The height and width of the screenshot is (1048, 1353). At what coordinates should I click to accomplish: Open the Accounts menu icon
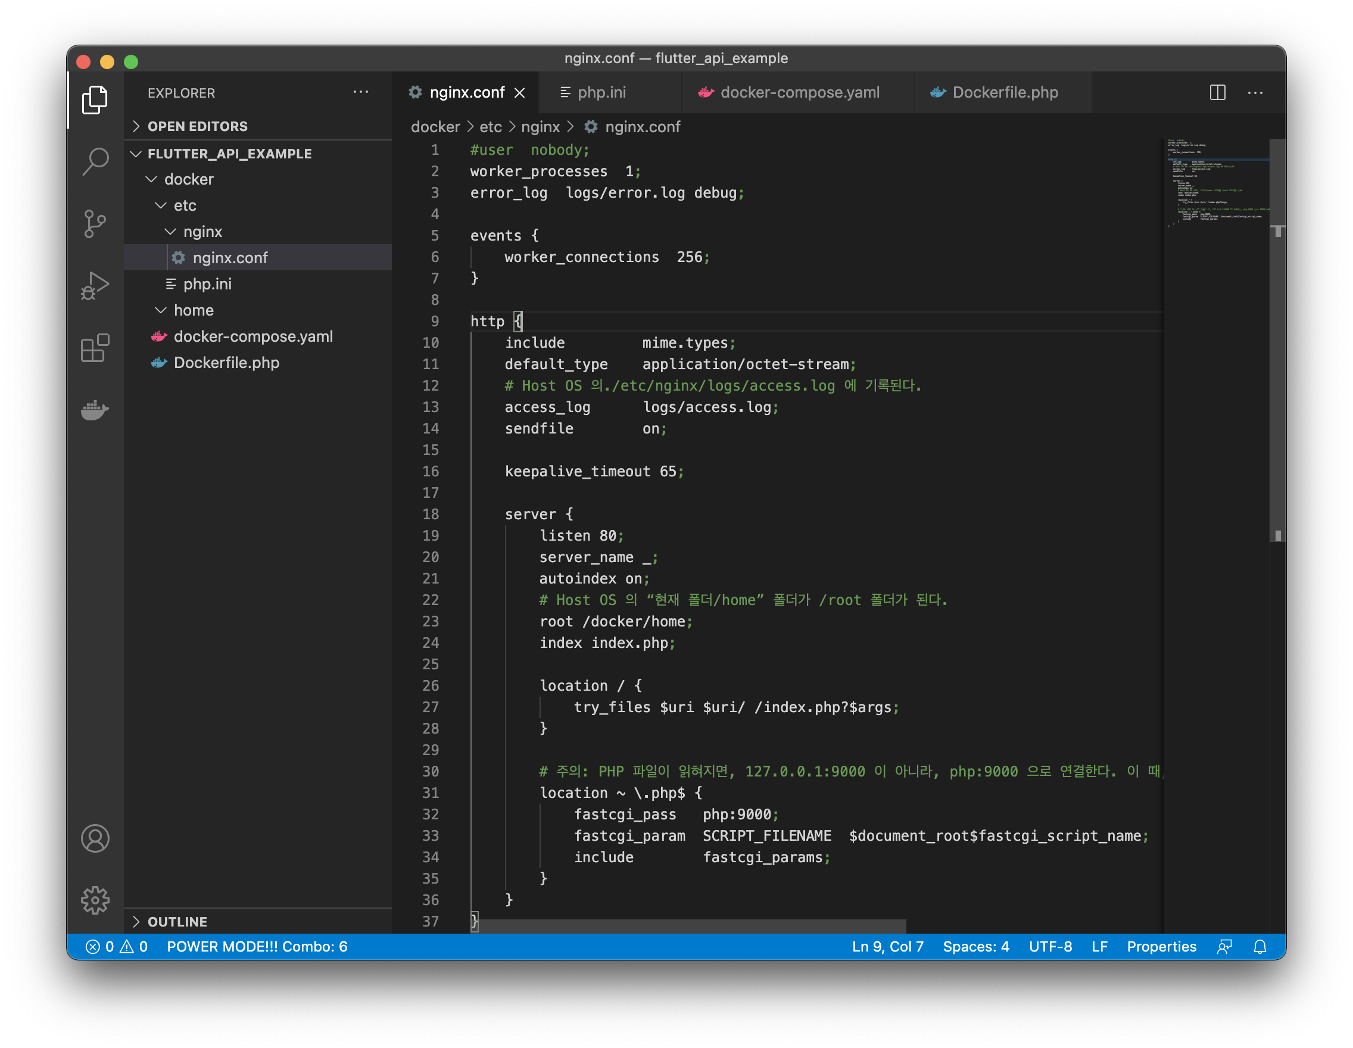tap(95, 838)
